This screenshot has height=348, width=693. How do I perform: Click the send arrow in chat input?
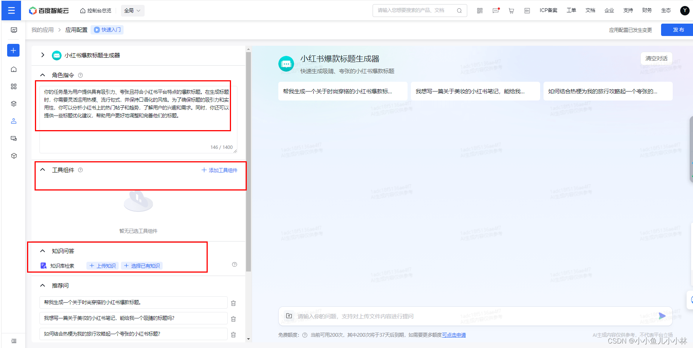tap(662, 316)
